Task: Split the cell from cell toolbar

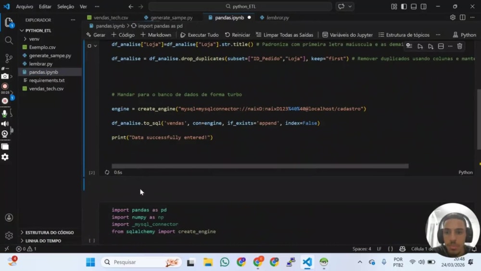Action: (441, 46)
